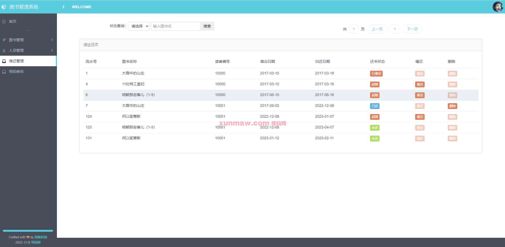Click 催还 button for row 1
Screen dimensions: 505x247
[x=420, y=74]
